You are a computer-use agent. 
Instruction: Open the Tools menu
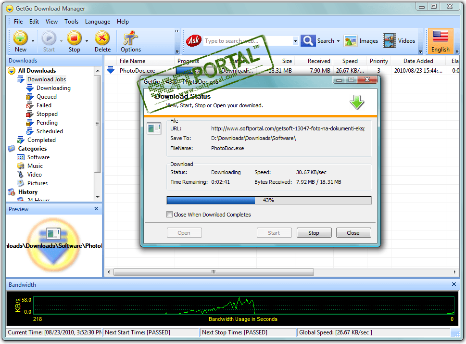click(71, 21)
